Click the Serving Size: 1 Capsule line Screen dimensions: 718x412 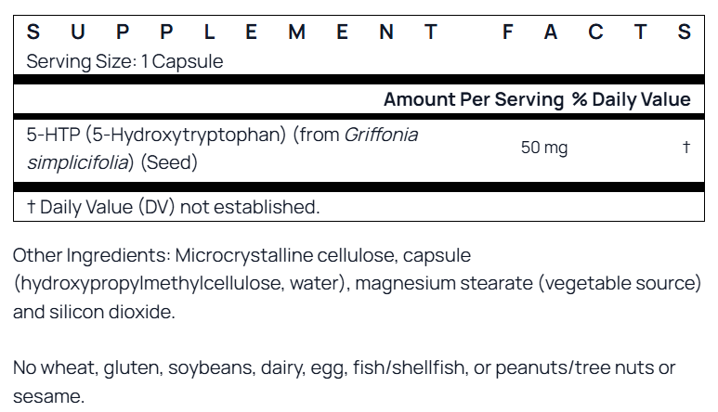tap(124, 61)
